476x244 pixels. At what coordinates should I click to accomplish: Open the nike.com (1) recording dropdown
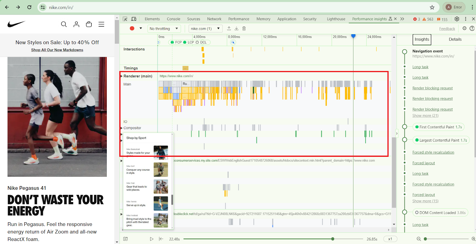pos(206,29)
